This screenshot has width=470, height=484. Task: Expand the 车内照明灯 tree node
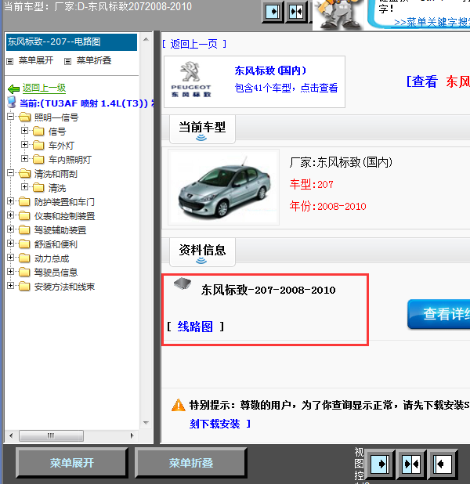(x=24, y=159)
